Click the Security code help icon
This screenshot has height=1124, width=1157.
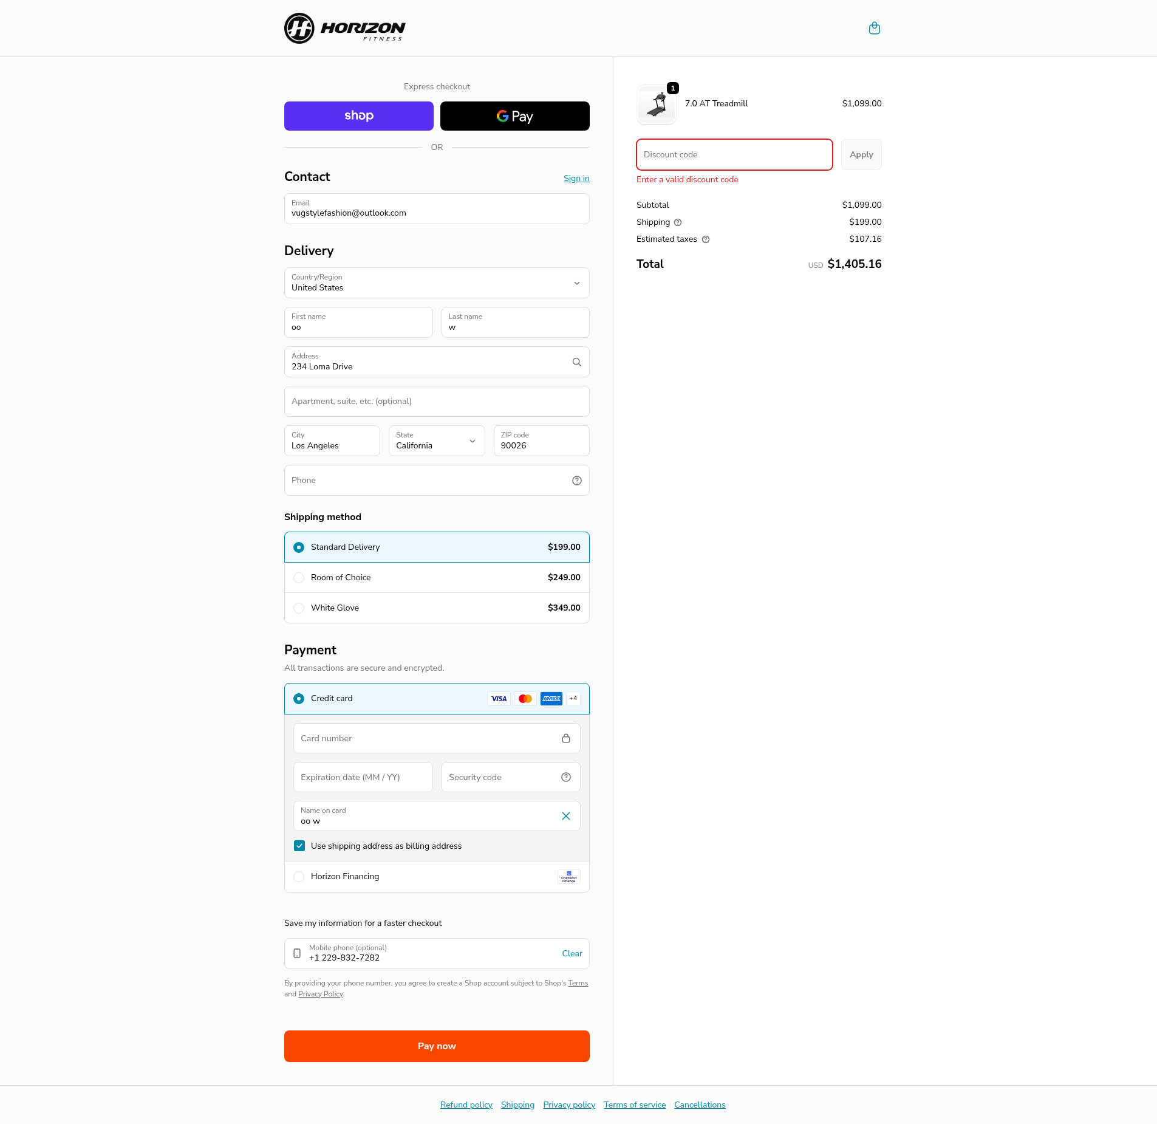[x=565, y=777]
